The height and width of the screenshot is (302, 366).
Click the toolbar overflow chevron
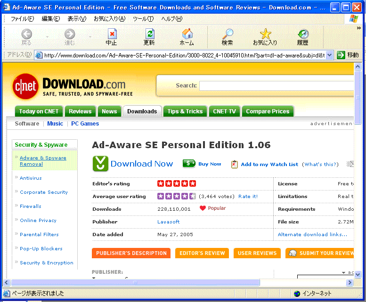tap(359, 28)
